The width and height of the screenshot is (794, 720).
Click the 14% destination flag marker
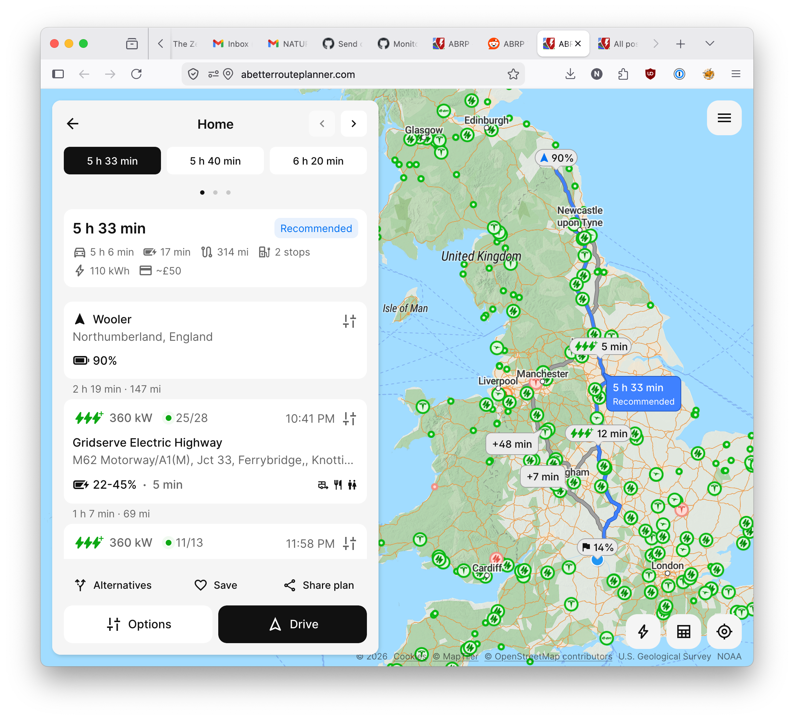597,547
